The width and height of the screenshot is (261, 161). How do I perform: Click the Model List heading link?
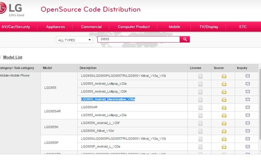coord(13,57)
